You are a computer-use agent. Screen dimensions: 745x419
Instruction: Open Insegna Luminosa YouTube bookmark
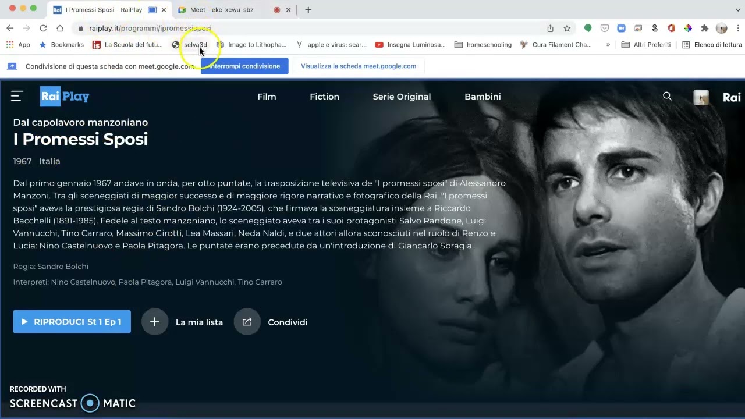pos(410,45)
